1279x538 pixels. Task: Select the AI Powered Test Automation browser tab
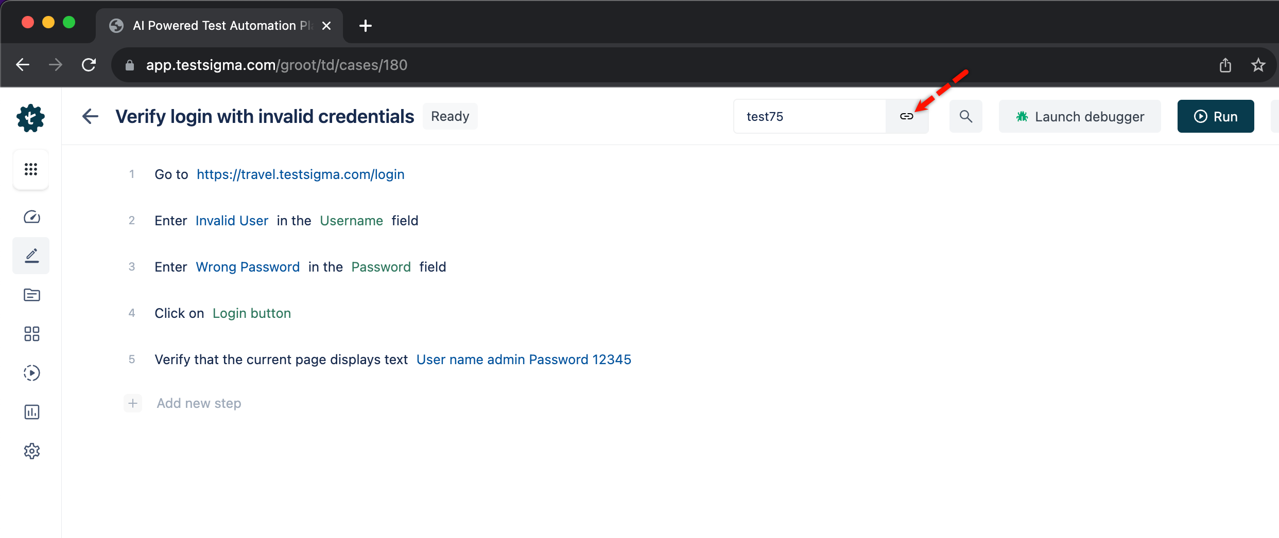coord(219,26)
